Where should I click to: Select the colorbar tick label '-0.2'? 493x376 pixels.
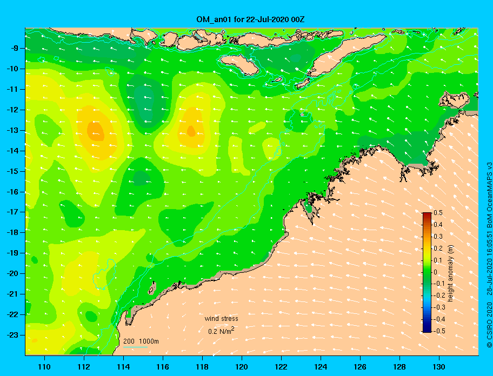[439, 296]
